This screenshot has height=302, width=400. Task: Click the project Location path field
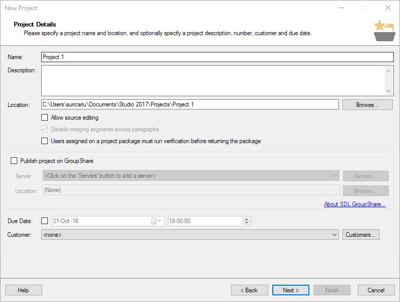click(190, 104)
